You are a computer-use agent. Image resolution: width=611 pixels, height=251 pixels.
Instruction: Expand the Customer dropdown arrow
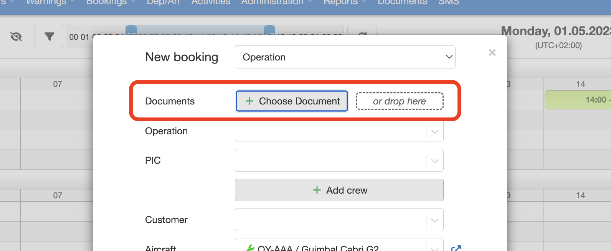[x=434, y=220]
